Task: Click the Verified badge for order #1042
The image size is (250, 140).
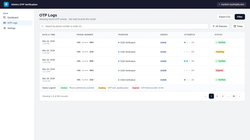Action: (221, 42)
